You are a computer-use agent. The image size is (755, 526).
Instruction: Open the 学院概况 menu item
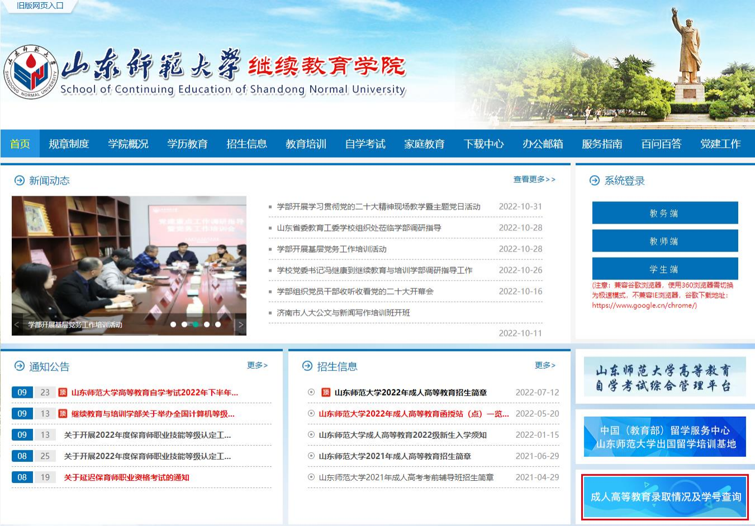(x=128, y=144)
